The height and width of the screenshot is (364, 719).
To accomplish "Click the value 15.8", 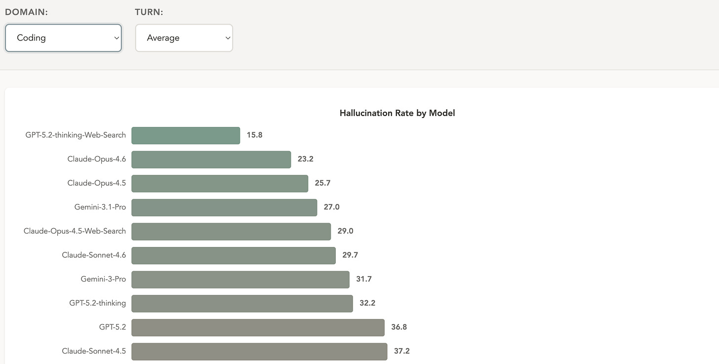I will point(255,135).
